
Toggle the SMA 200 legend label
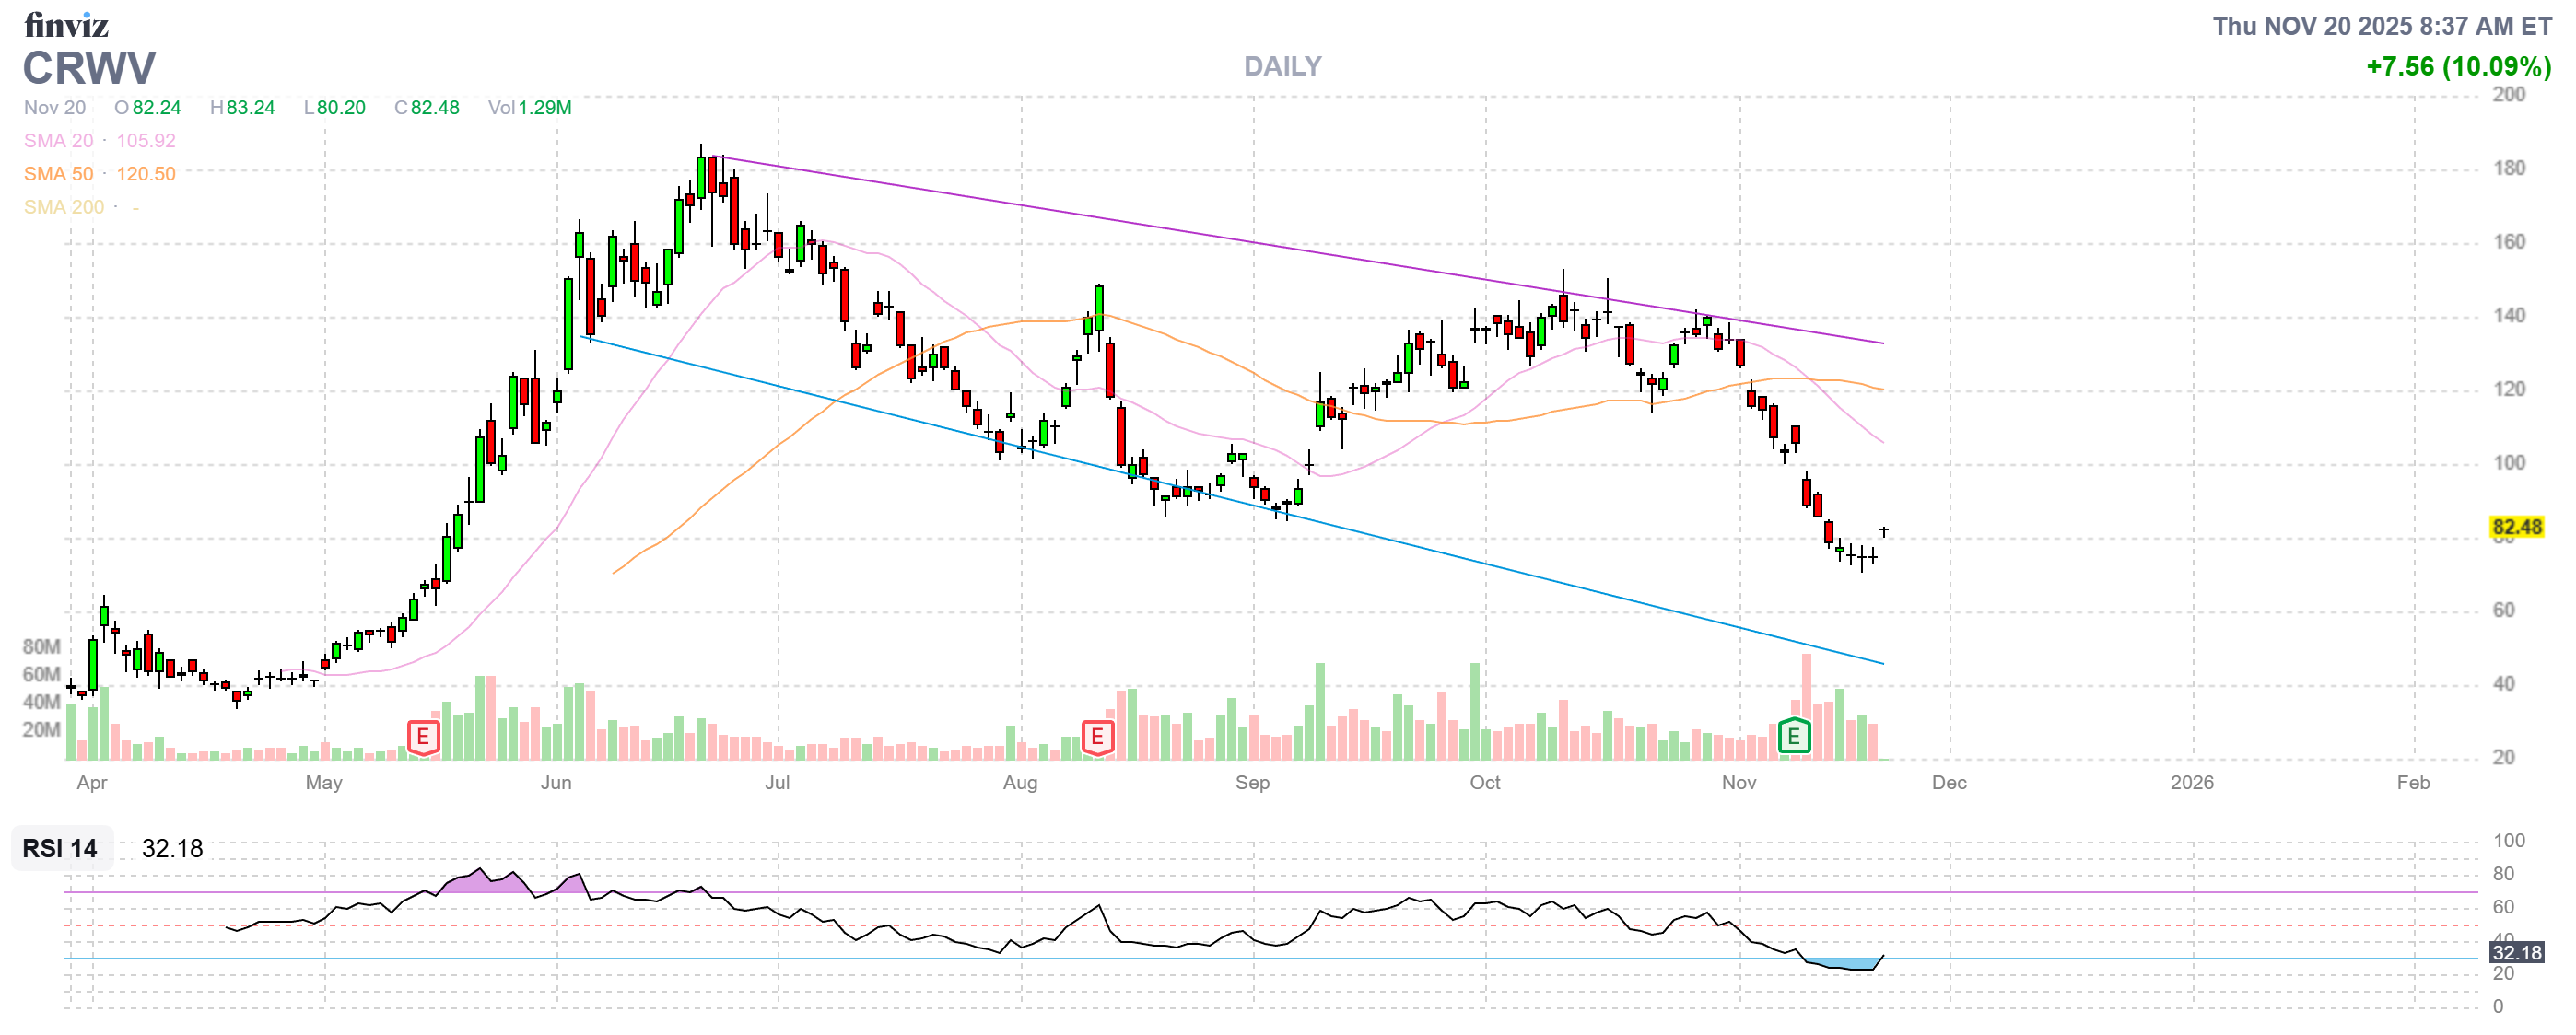[x=63, y=207]
